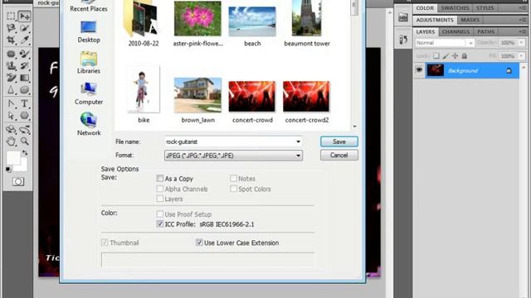Open the History panel icon

tap(403, 39)
